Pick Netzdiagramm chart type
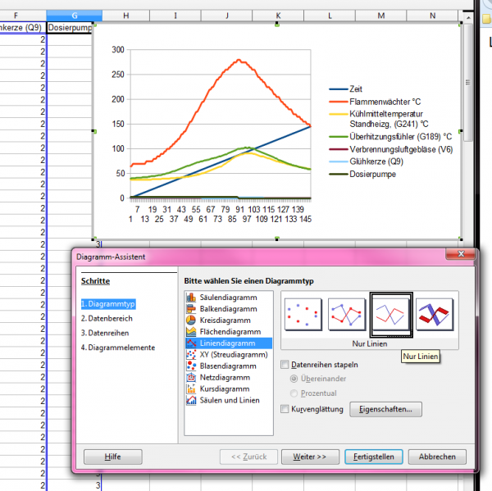 (x=229, y=377)
